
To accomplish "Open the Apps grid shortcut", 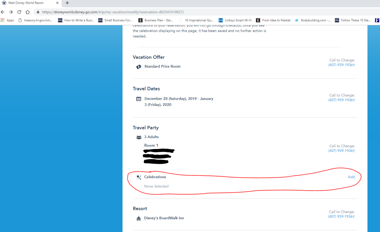I will pos(8,20).
